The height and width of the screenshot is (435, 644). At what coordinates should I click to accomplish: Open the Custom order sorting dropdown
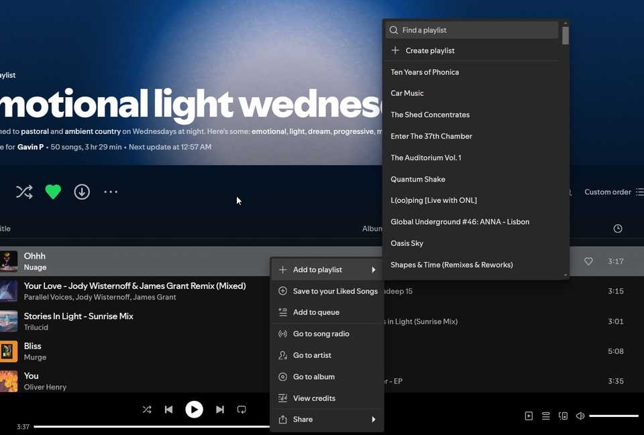point(607,192)
